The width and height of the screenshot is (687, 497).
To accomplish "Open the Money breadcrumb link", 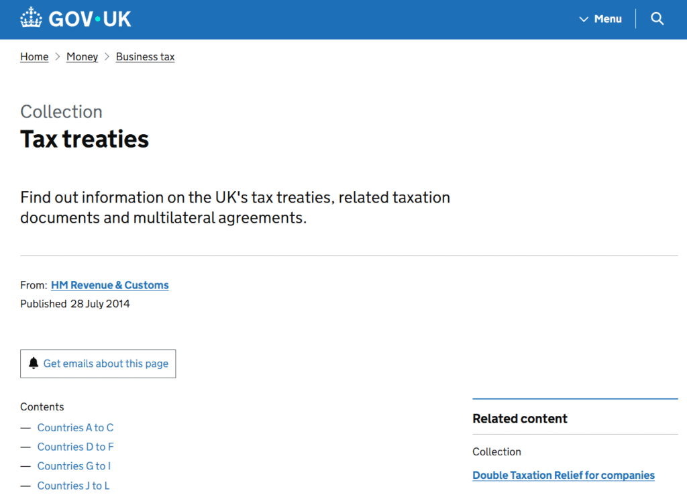I will pyautogui.click(x=82, y=57).
